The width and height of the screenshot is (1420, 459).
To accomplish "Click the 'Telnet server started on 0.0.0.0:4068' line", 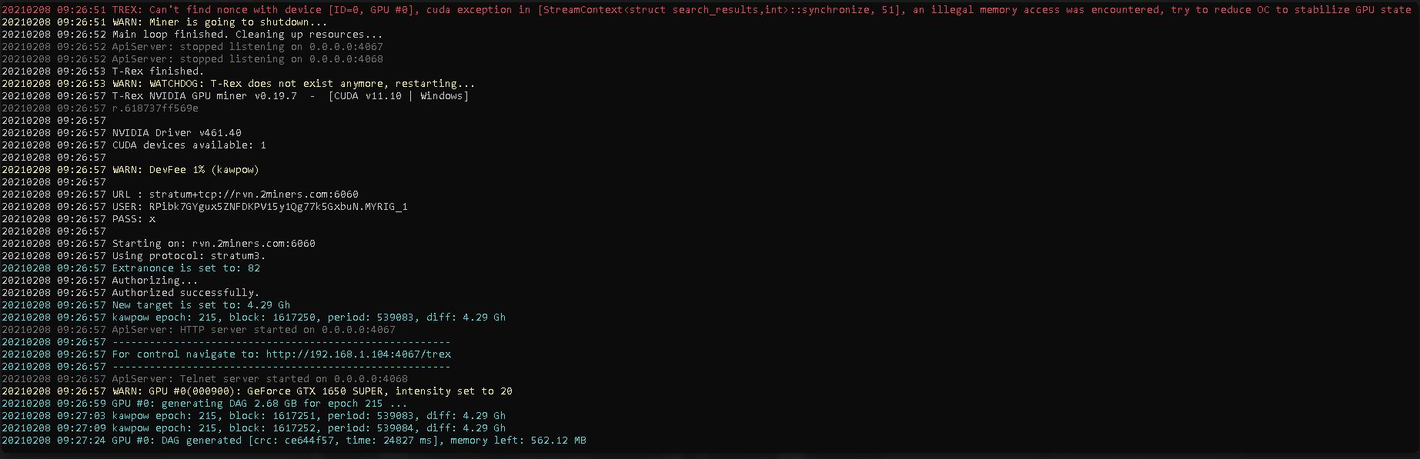I will click(x=205, y=379).
